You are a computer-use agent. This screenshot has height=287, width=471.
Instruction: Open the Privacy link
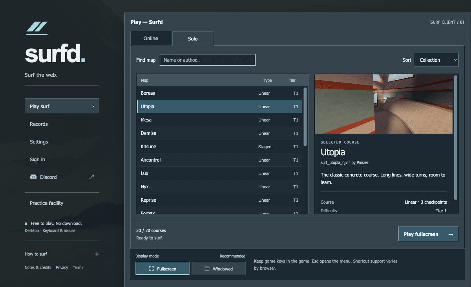(x=62, y=267)
